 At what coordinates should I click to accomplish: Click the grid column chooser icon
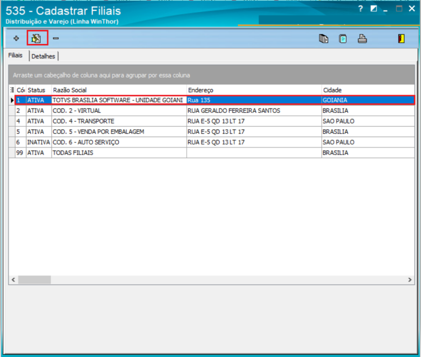12,90
